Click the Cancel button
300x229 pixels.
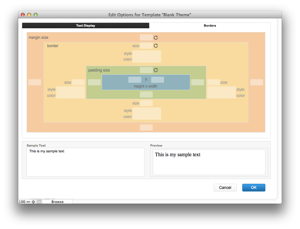tap(225, 188)
